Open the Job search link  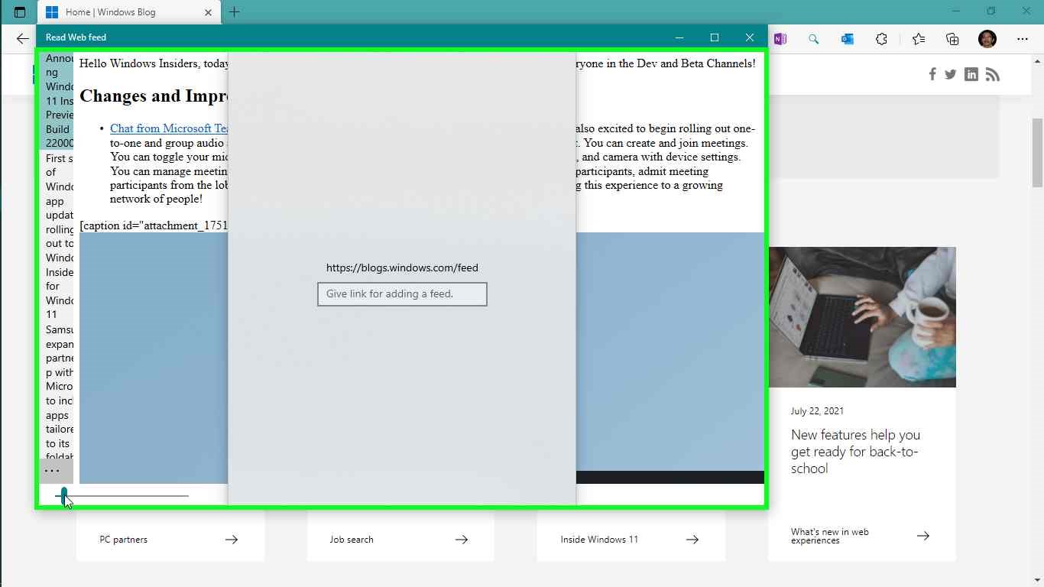pyautogui.click(x=352, y=540)
